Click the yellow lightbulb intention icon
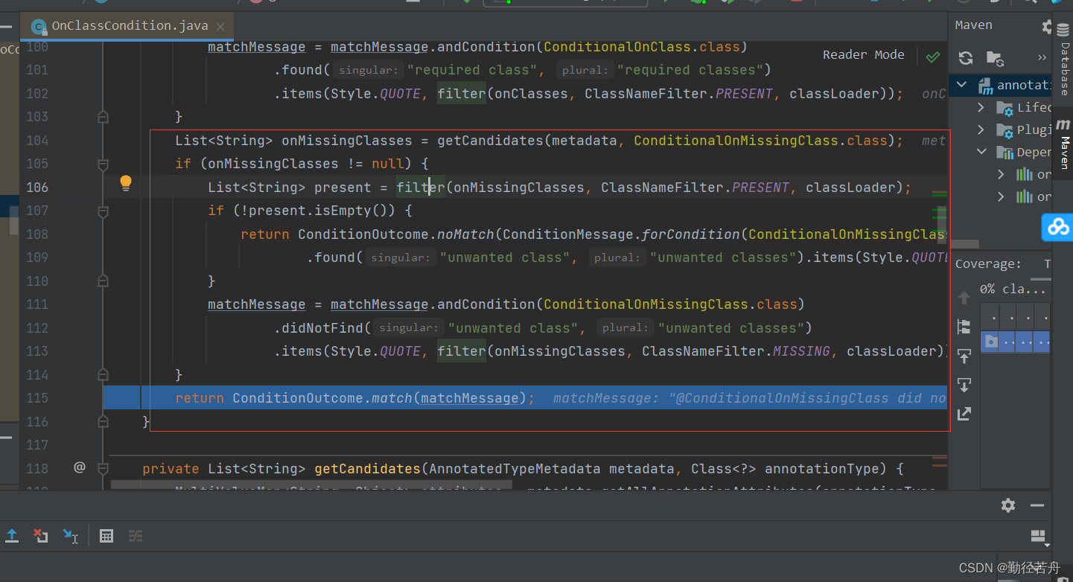Screen dimensions: 1073x582 126,183
